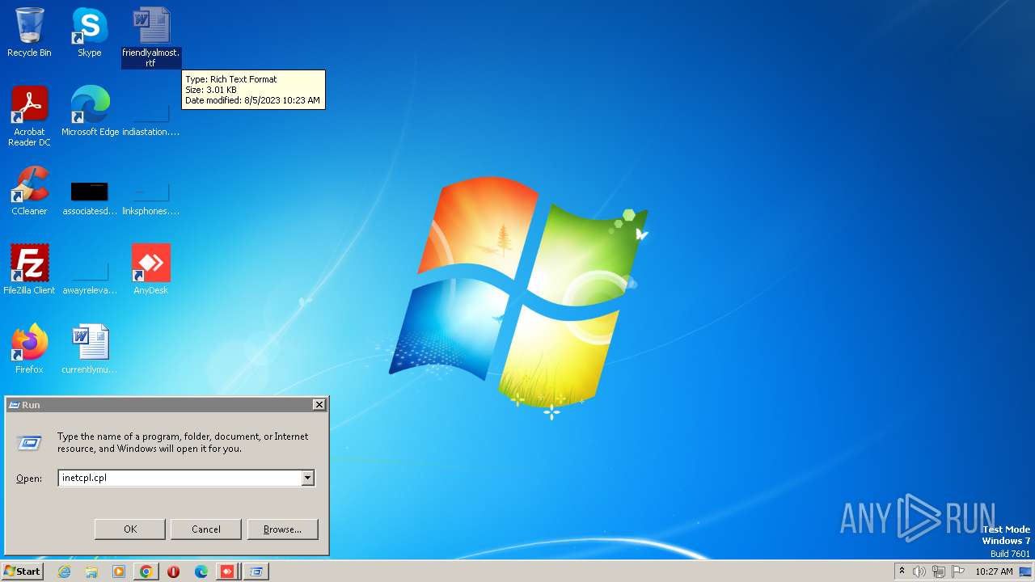1035x582 pixels.
Task: Expand the Open combo box dropdown
Action: (307, 478)
